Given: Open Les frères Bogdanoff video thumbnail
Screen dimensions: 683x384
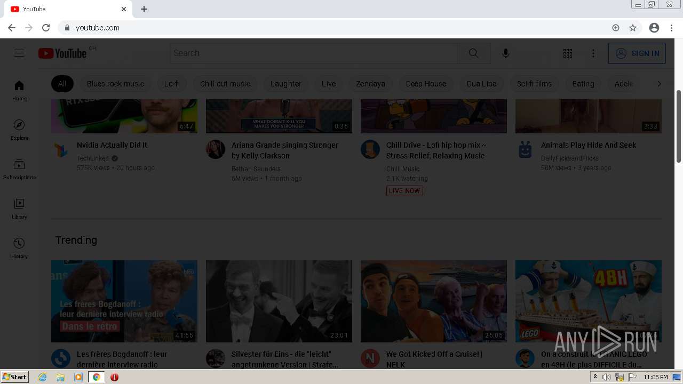Looking at the screenshot, I should pyautogui.click(x=124, y=301).
